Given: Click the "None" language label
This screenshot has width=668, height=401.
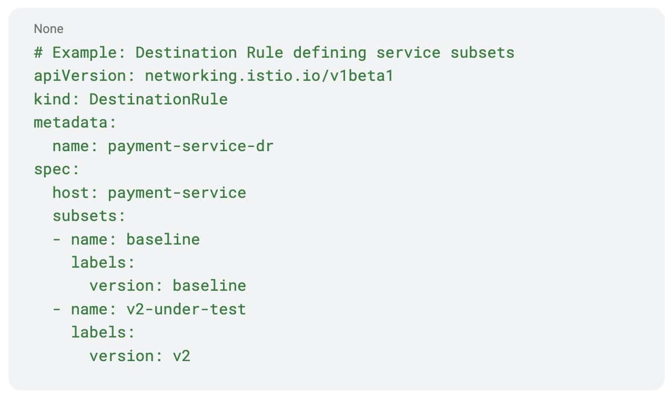Looking at the screenshot, I should (x=48, y=28).
